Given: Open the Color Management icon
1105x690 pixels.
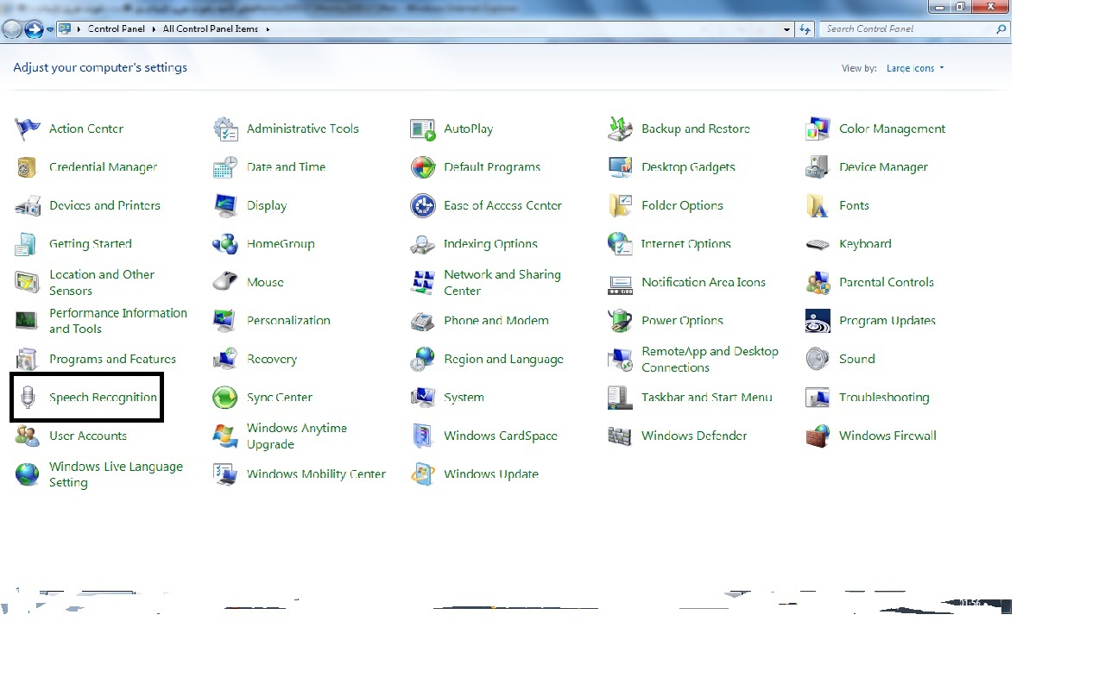Looking at the screenshot, I should [x=818, y=129].
